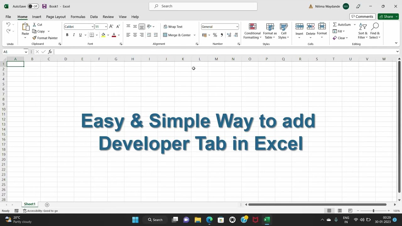Add a new sheet with plus icon

[x=47, y=205]
